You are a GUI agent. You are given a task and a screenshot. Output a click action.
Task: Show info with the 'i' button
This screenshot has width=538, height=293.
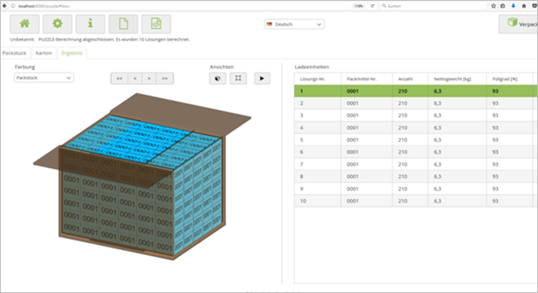tap(90, 24)
